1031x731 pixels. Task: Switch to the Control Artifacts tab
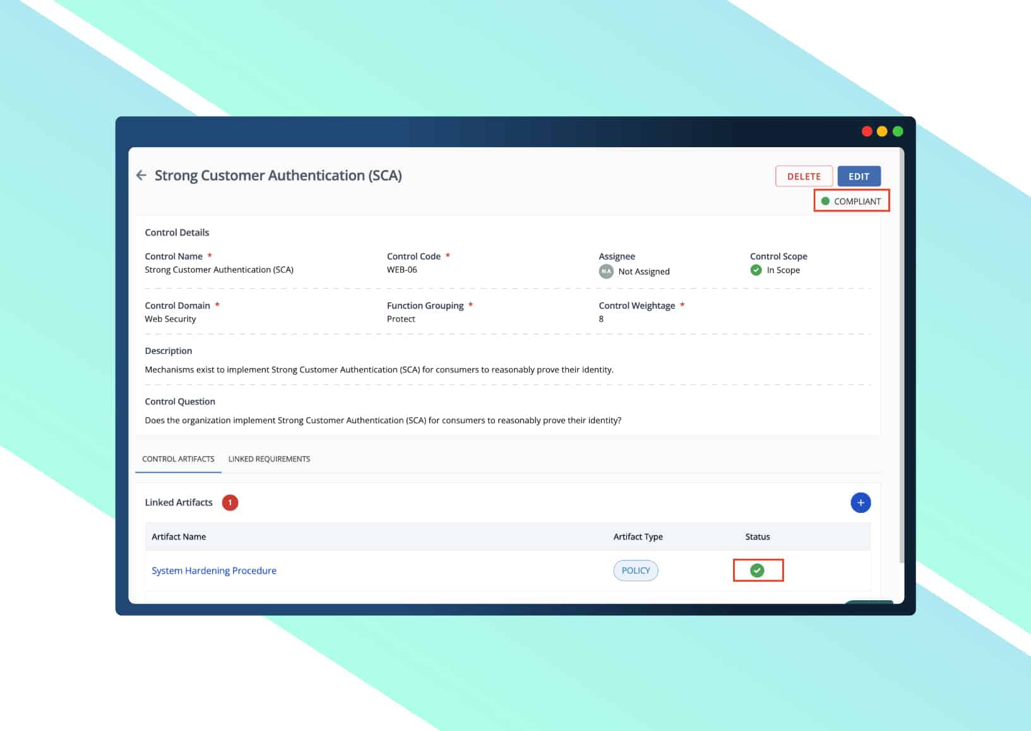click(178, 459)
